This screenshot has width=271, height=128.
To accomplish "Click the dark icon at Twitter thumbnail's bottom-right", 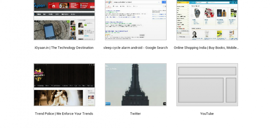I will pyautogui.click(x=164, y=104).
